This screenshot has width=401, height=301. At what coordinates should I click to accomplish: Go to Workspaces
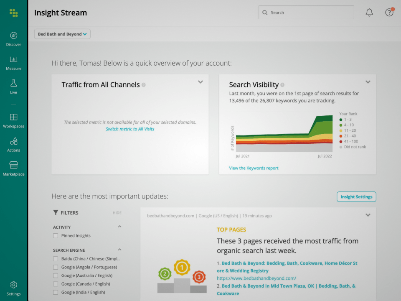[x=13, y=120]
